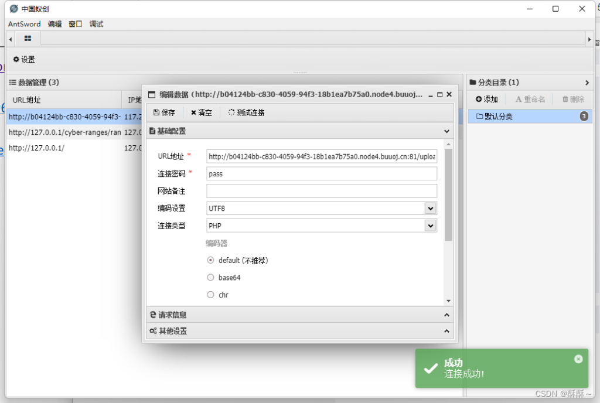600x403 pixels.
Task: Open the 编辑 menu
Action: pyautogui.click(x=54, y=23)
